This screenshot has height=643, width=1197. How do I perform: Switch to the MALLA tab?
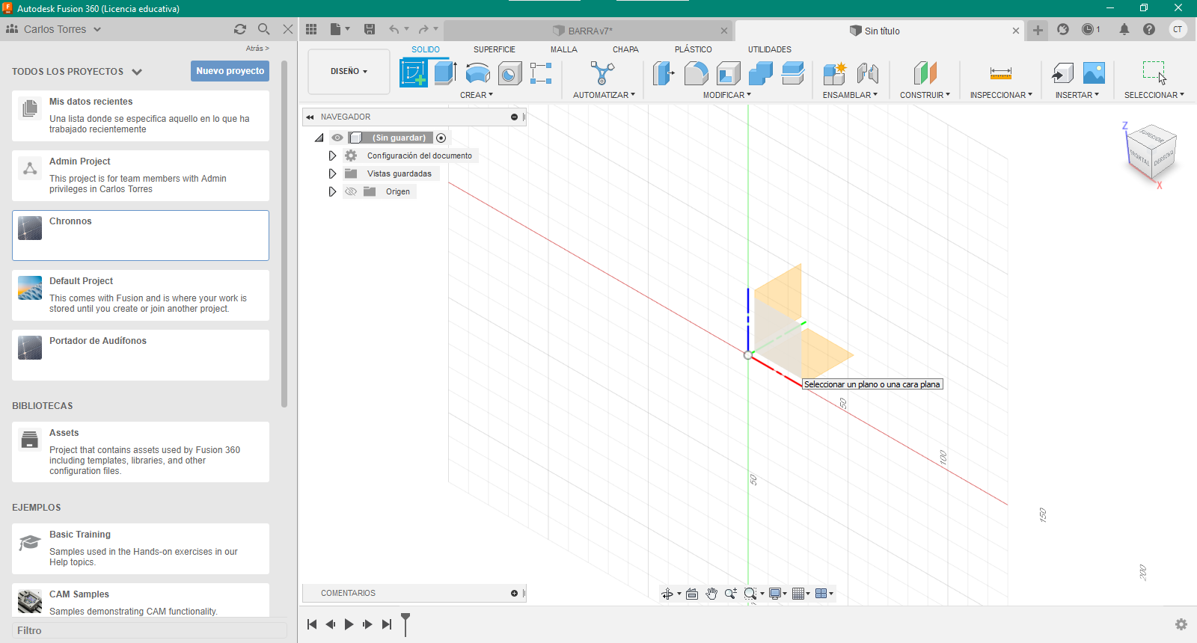tap(564, 49)
